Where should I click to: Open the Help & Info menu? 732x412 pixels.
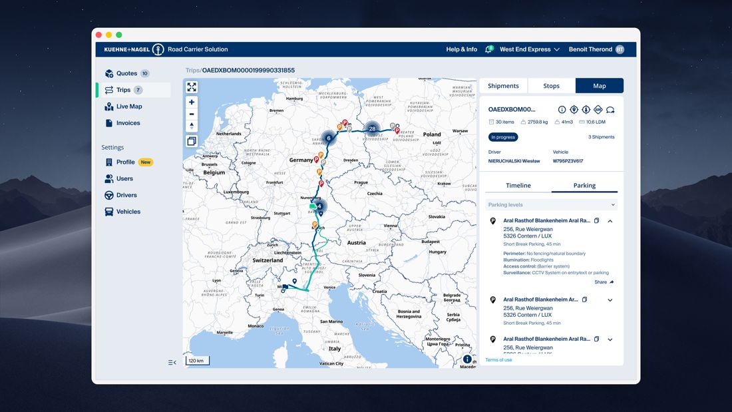(x=461, y=49)
